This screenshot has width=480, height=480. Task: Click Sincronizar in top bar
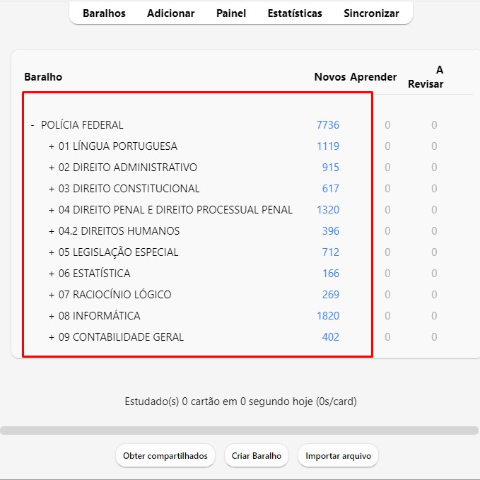[x=371, y=13]
